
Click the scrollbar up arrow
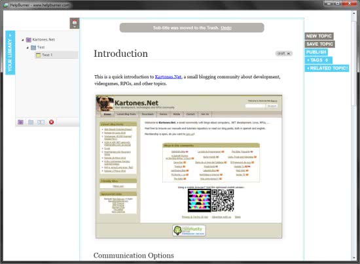[x=354, y=13]
